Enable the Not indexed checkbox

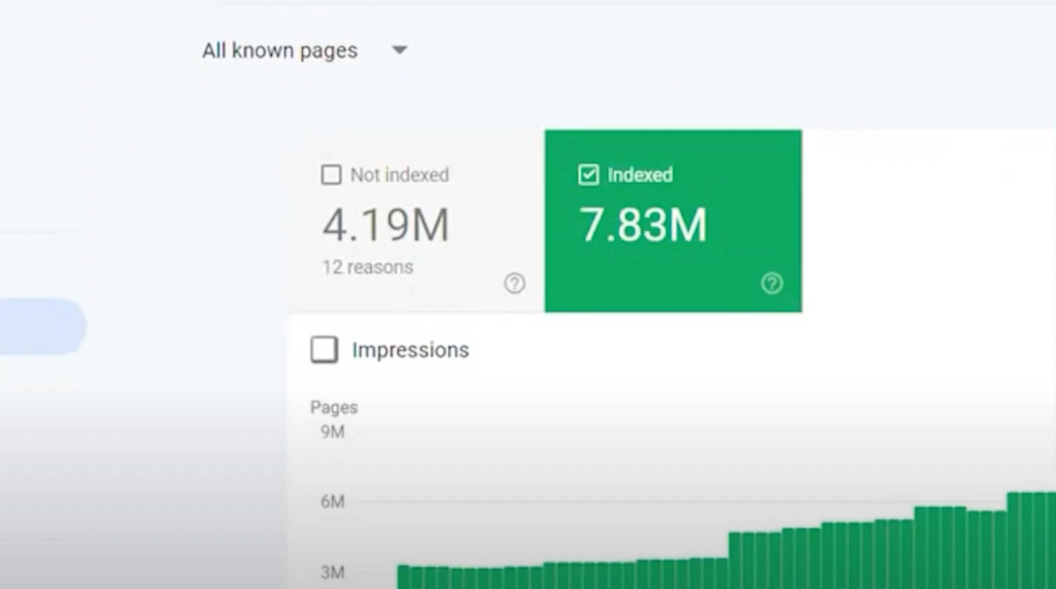(331, 175)
